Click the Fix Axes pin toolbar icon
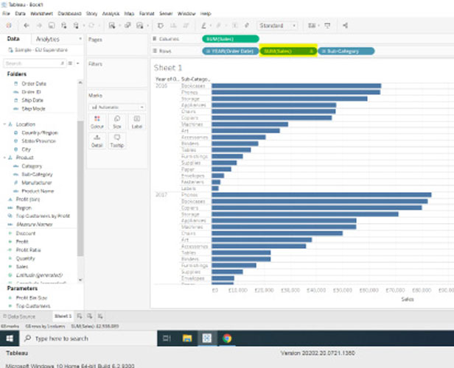This screenshot has height=368, width=454. pos(247,26)
